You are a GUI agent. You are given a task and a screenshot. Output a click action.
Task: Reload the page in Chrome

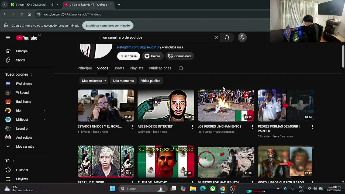21,14
